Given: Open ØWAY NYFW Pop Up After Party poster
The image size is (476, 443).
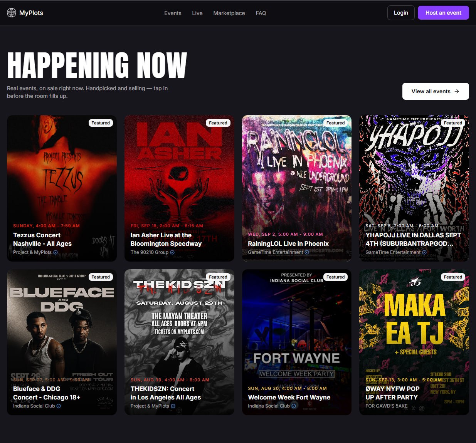Looking at the screenshot, I should pyautogui.click(x=414, y=342).
